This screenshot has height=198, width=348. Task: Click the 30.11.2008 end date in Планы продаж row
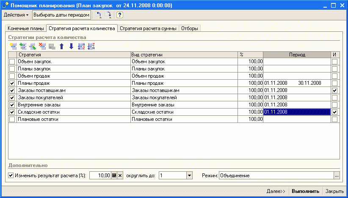pyautogui.click(x=309, y=83)
